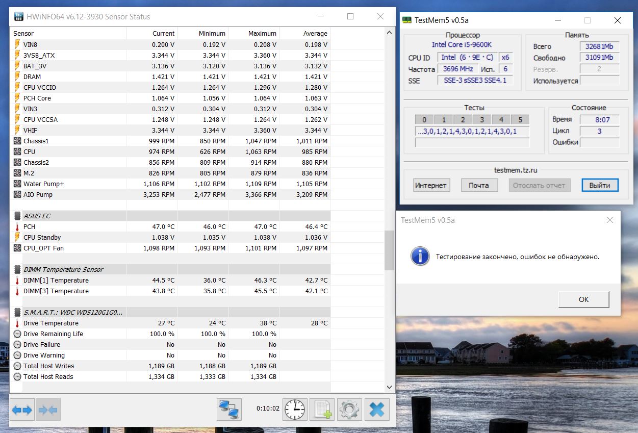Image resolution: width=638 pixels, height=433 pixels.
Task: Select the Total Host Reads row
Action: pos(171,376)
